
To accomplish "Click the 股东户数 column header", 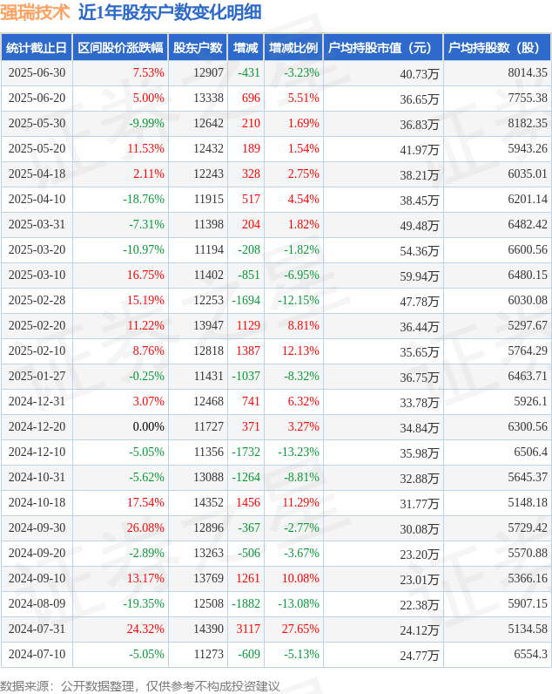I will click(x=198, y=47).
